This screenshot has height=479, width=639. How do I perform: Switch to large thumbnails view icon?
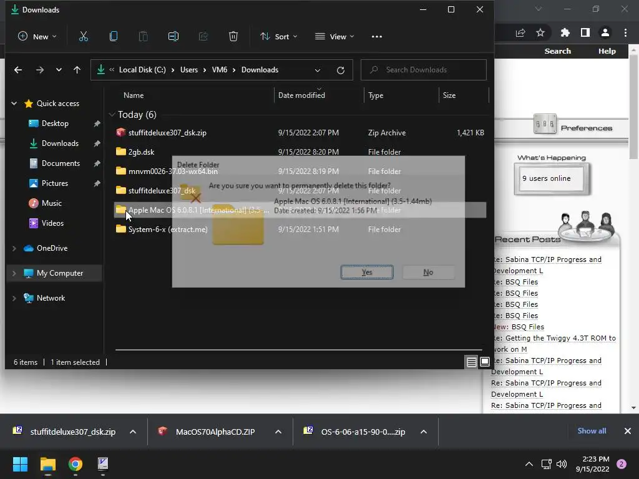tap(484, 362)
